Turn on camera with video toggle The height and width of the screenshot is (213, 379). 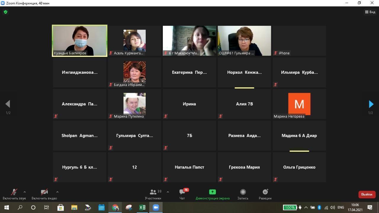(44, 192)
